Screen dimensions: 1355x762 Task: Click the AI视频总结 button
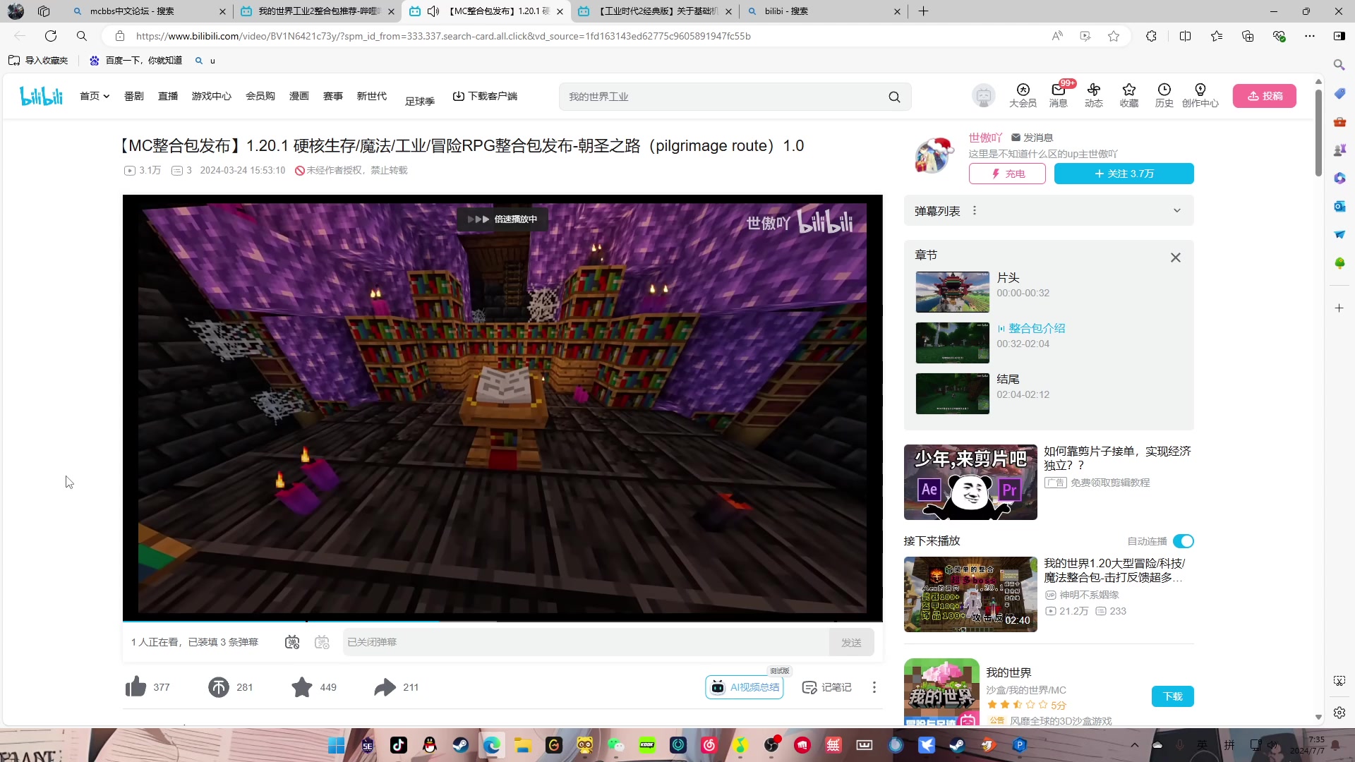745,687
